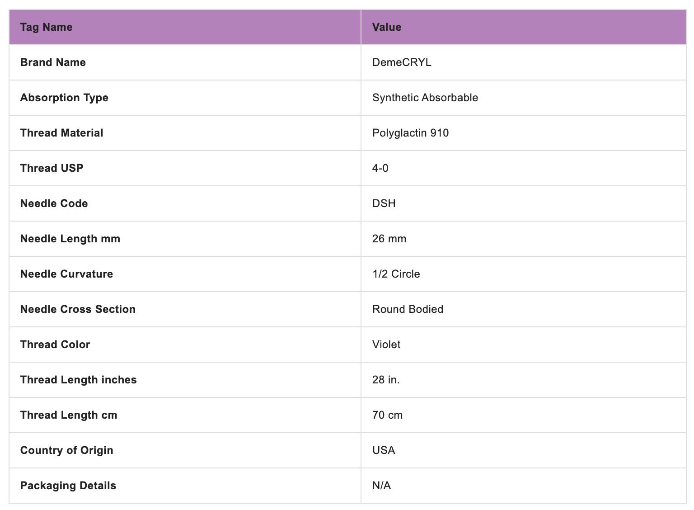Select the Packaging Details label

coord(68,486)
